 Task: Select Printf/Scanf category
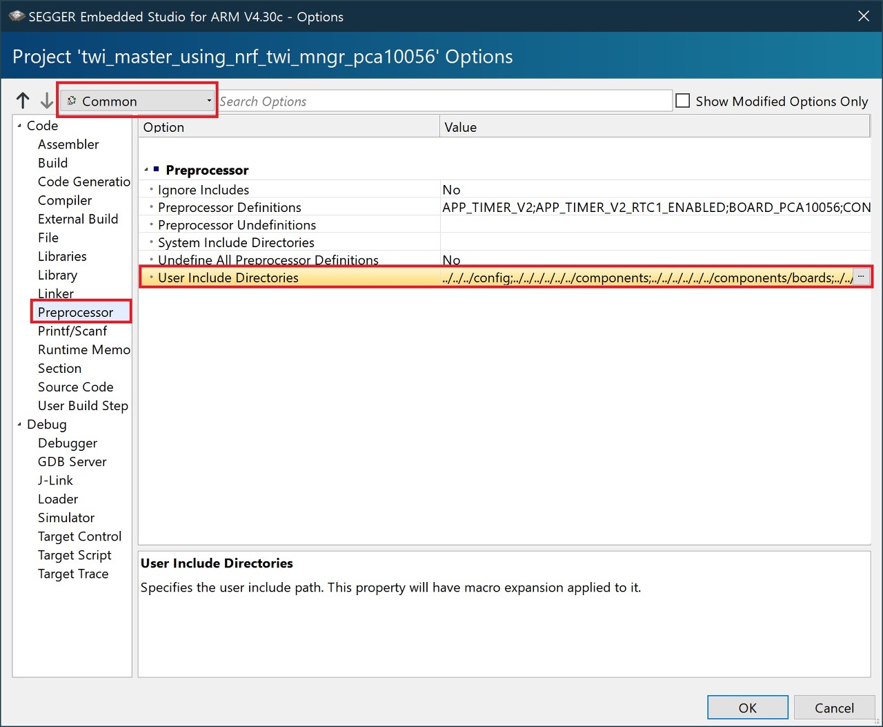[72, 331]
